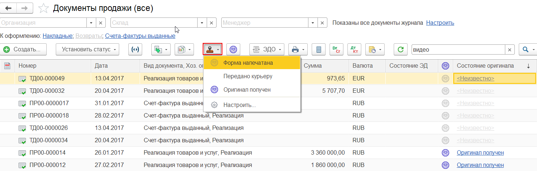The height and width of the screenshot is (171, 537).
Task: Click the green lines document list icon
Action: [x=319, y=49]
